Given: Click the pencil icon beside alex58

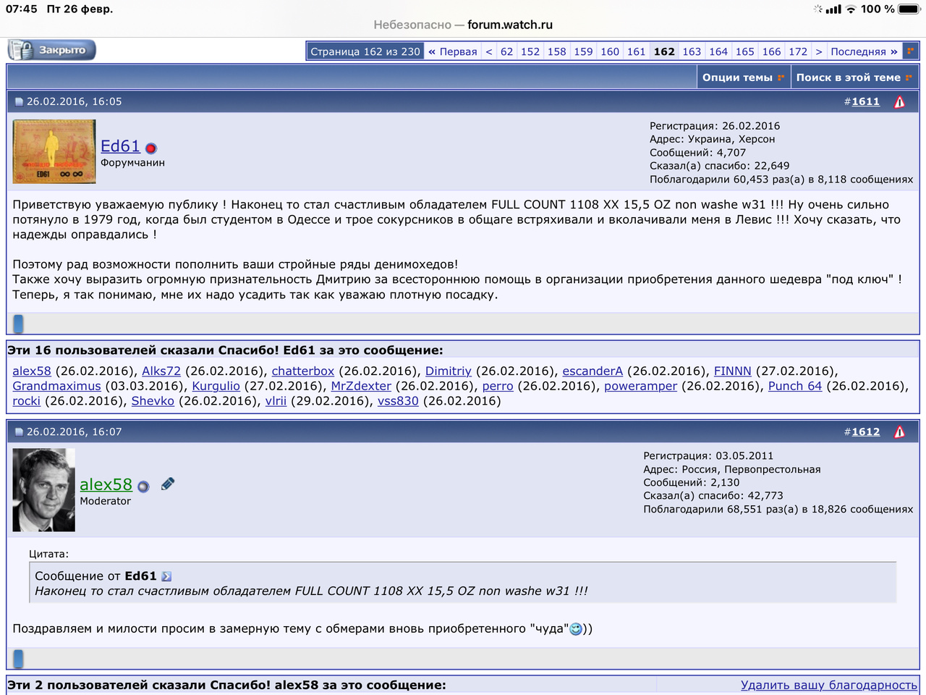Looking at the screenshot, I should pos(167,484).
